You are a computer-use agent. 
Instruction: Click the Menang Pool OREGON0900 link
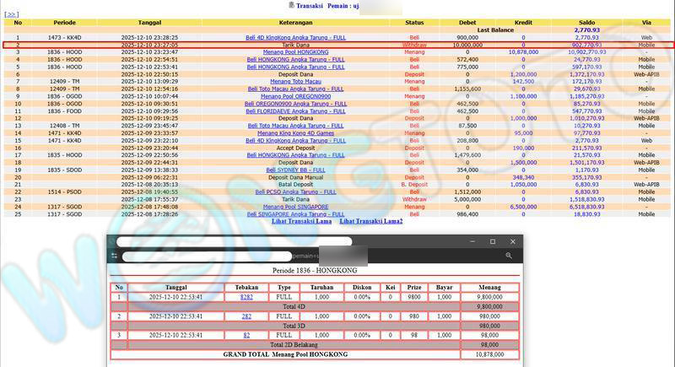click(295, 96)
